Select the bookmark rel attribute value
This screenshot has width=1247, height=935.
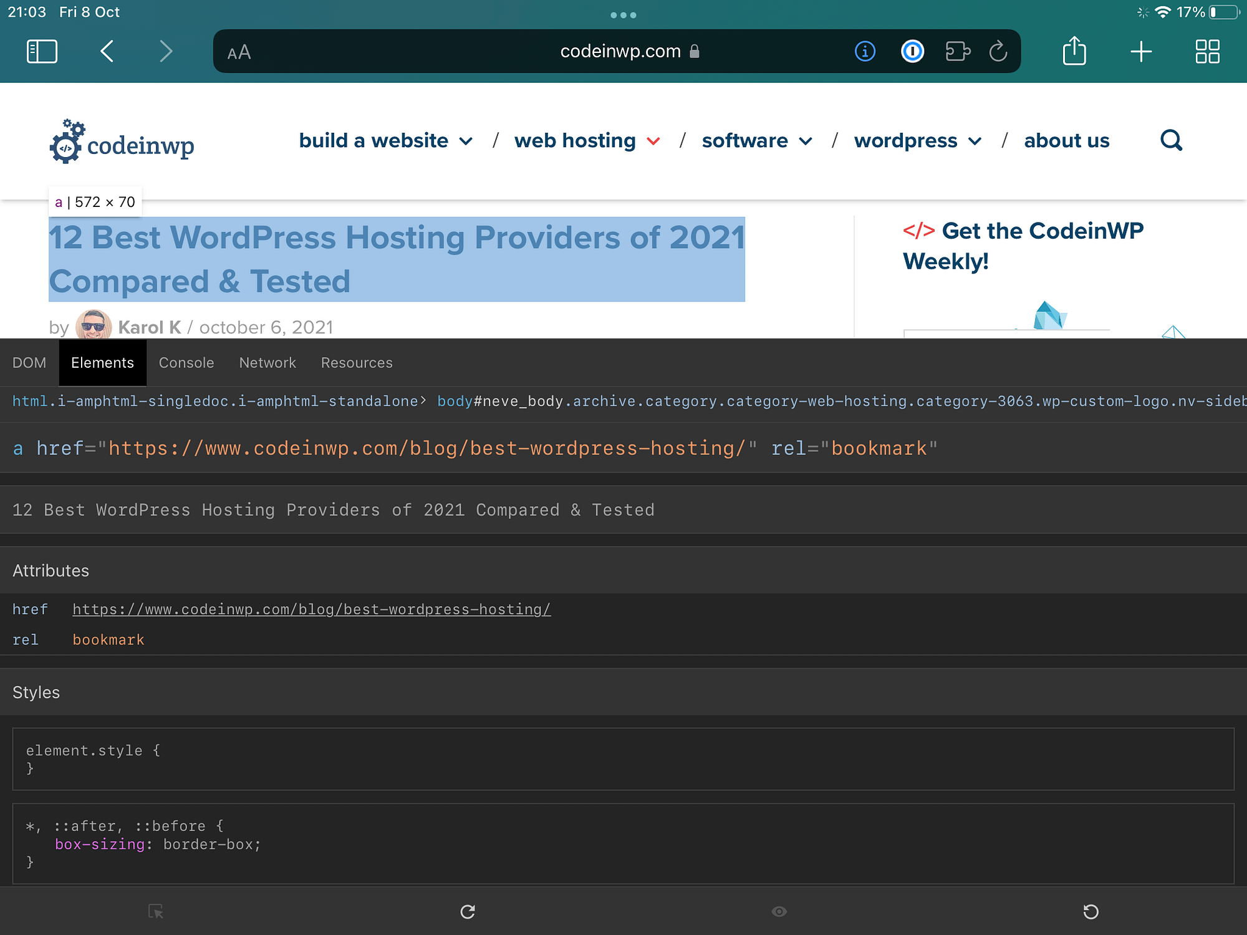(108, 640)
